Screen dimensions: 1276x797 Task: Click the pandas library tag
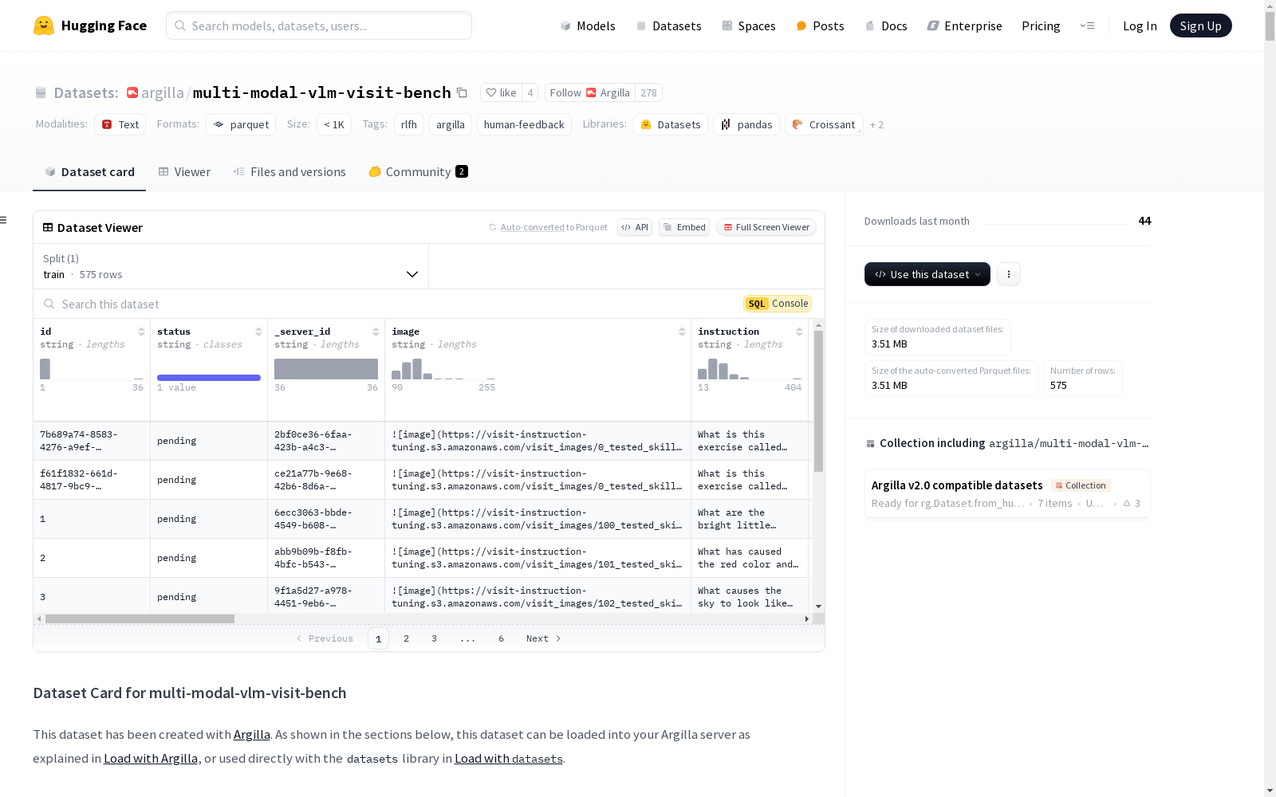point(746,124)
